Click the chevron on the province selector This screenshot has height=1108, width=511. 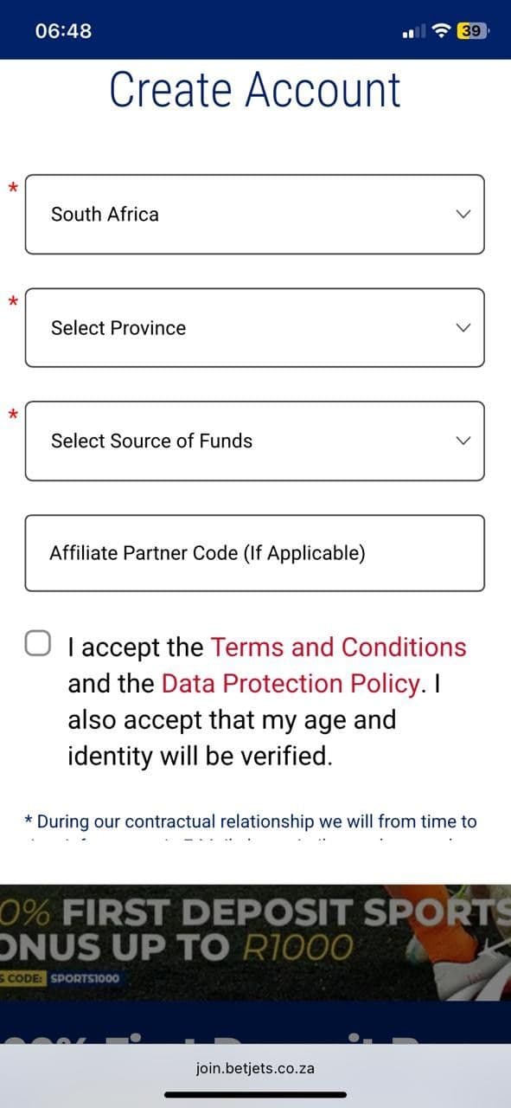pyautogui.click(x=463, y=327)
